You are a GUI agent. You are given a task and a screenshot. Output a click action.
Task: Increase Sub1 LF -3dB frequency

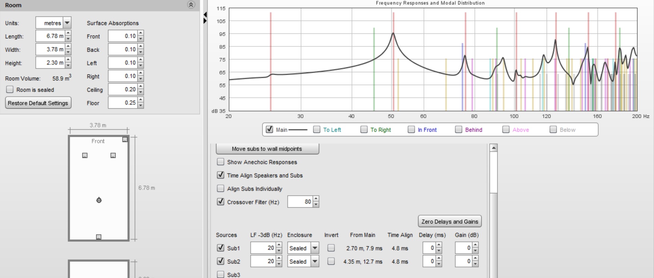[279, 245]
